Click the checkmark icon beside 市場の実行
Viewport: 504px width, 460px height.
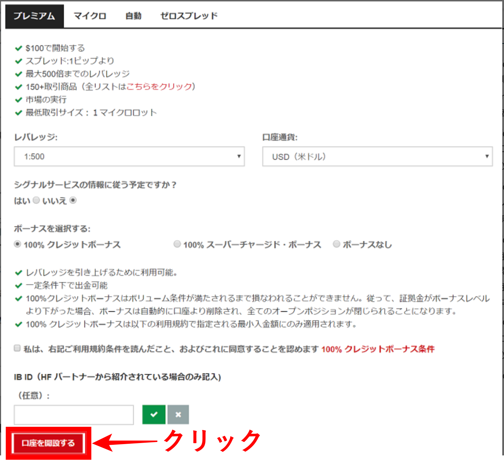pyautogui.click(x=18, y=100)
